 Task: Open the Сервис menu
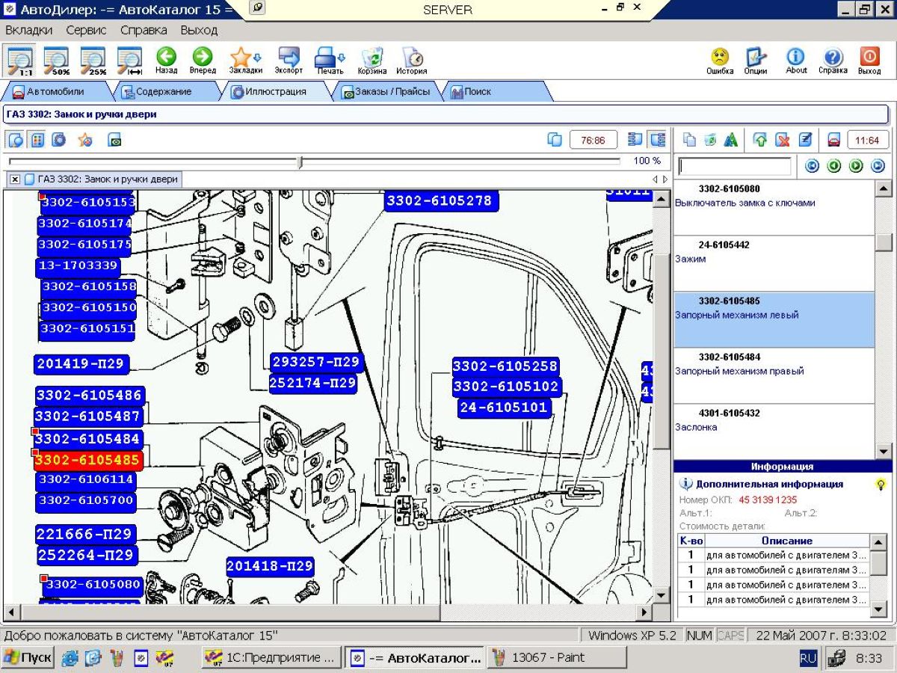(86, 30)
